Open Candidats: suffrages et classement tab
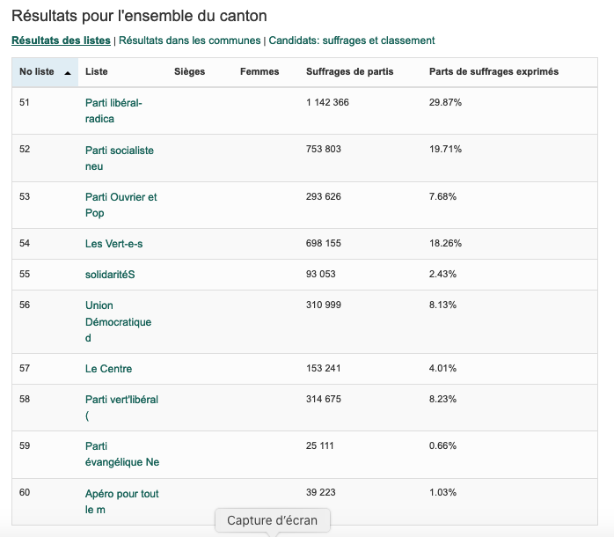Image resolution: width=614 pixels, height=537 pixels. 352,40
